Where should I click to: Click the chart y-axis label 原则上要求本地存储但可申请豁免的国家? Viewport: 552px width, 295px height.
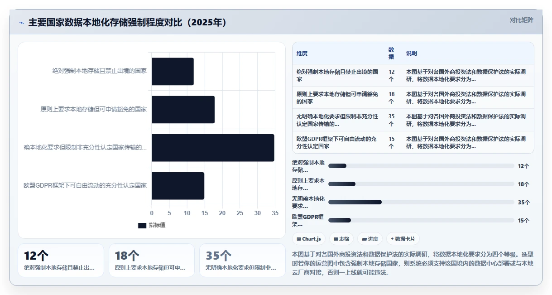click(94, 109)
